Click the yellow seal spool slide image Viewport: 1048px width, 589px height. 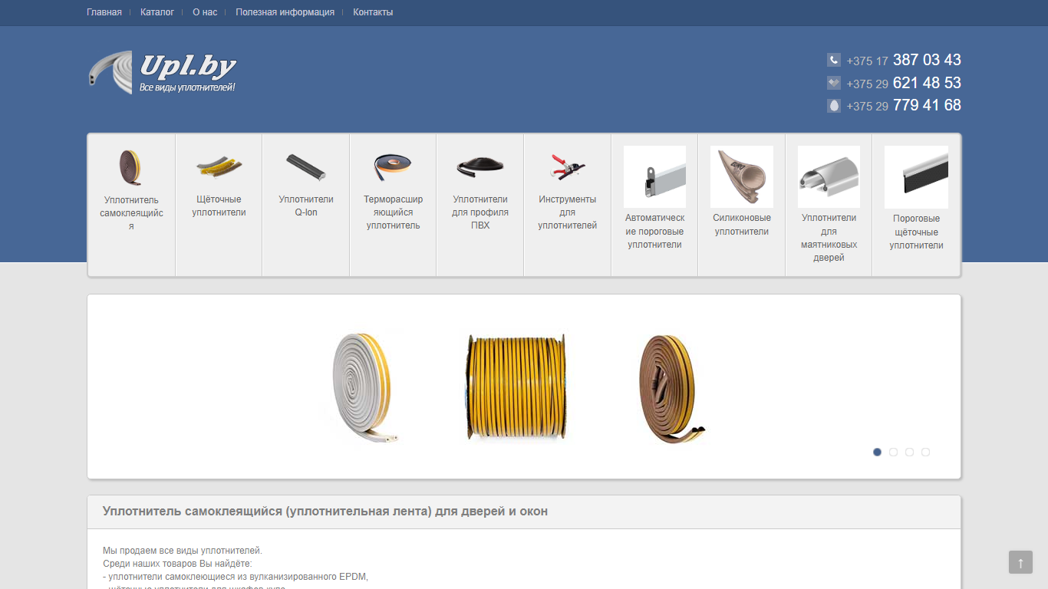click(x=516, y=387)
